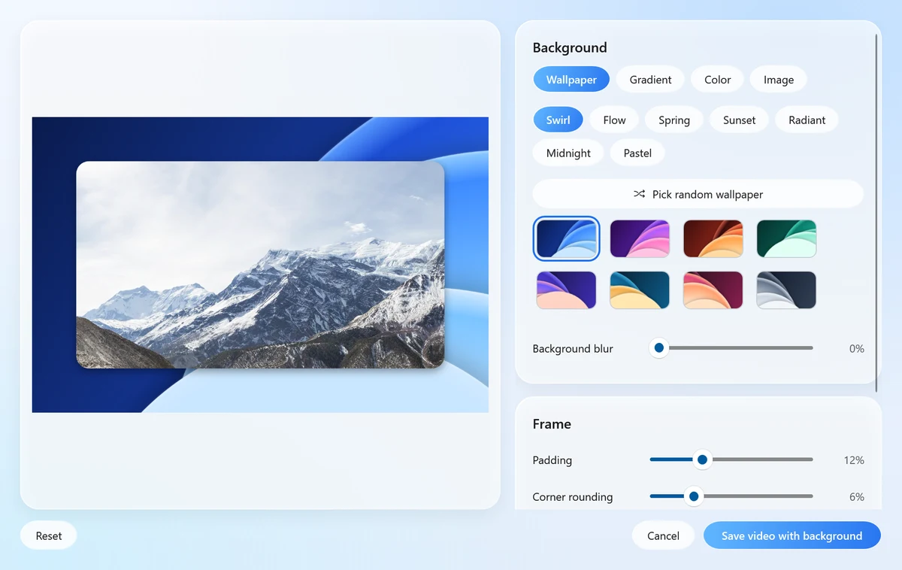Screen dimensions: 902x570
Task: Select the dark green and mint swirl thumbnail
Action: tap(786, 238)
